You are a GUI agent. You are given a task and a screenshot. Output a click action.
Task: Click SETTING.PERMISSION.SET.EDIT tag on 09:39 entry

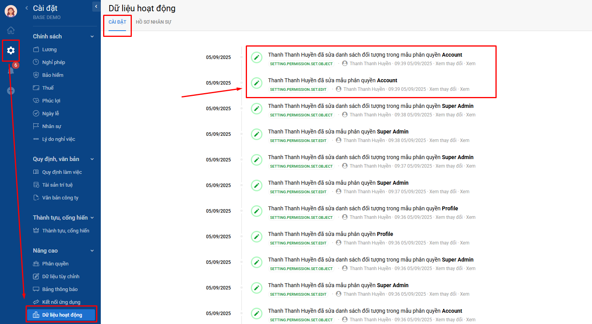click(x=298, y=89)
